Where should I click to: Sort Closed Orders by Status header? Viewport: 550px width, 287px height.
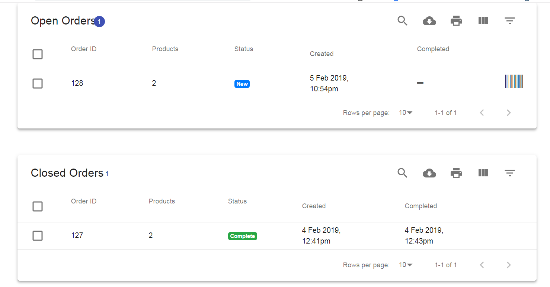coord(237,201)
